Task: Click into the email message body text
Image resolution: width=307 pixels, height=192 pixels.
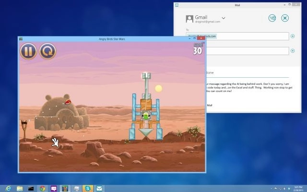Action: pyautogui.click(x=249, y=87)
